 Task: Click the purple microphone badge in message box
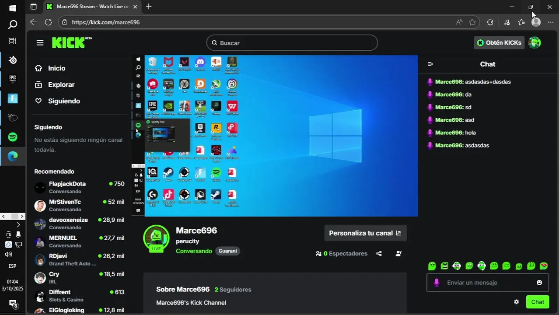click(x=436, y=283)
